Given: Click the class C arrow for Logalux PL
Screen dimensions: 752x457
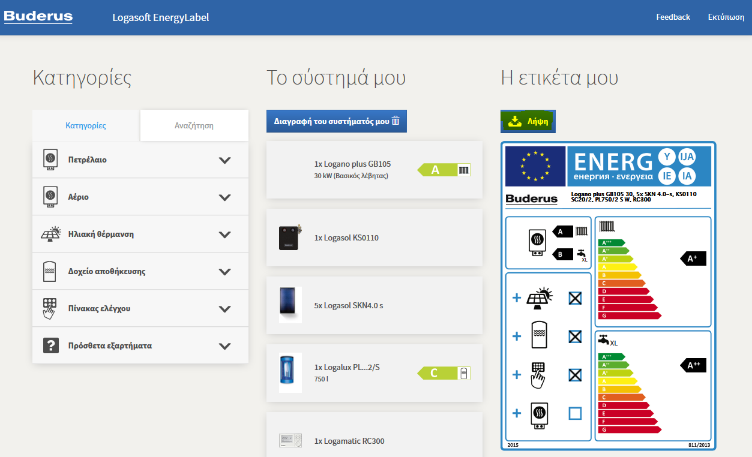Looking at the screenshot, I should [444, 374].
